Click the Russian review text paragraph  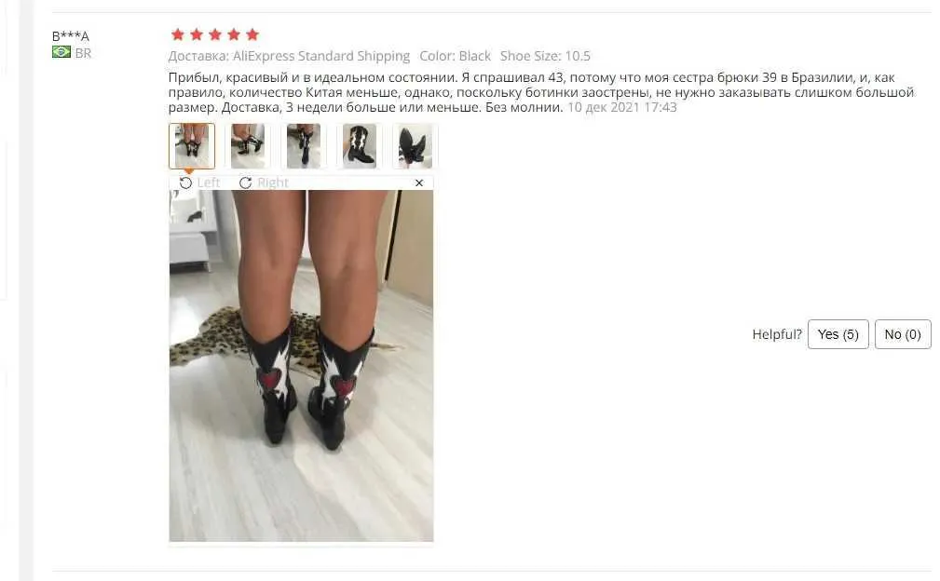pos(541,92)
